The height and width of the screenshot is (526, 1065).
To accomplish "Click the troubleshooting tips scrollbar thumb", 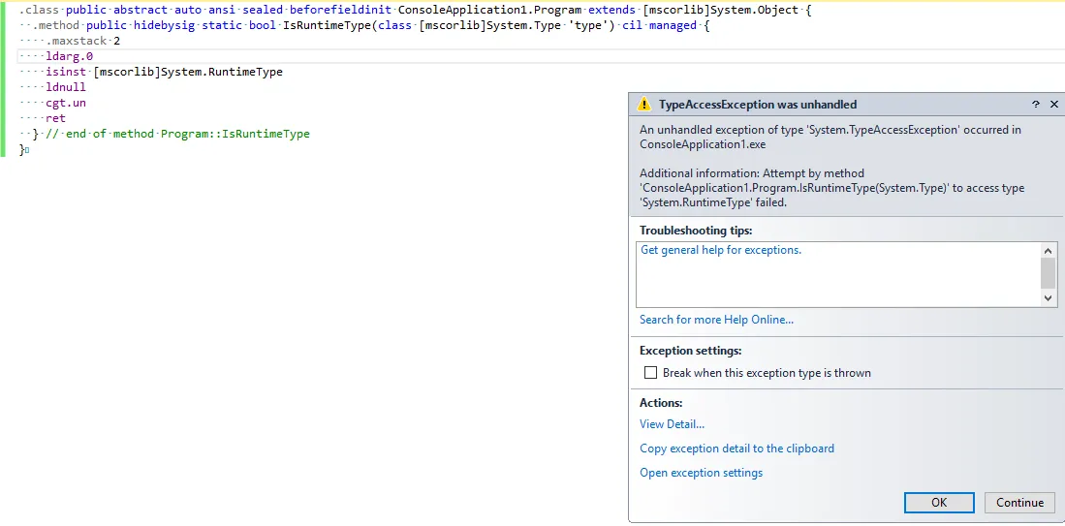I will point(1048,273).
